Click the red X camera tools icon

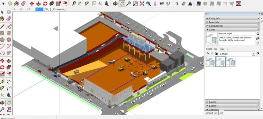238,3
